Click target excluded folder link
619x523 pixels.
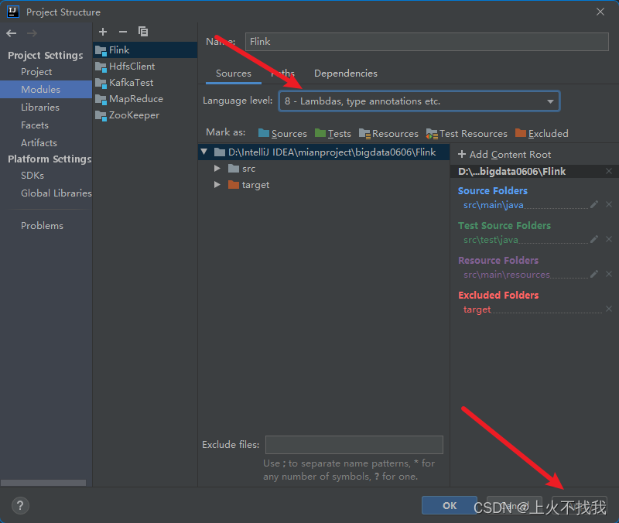tap(477, 309)
